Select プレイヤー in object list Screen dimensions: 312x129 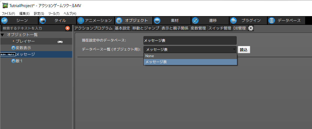pos(36,41)
